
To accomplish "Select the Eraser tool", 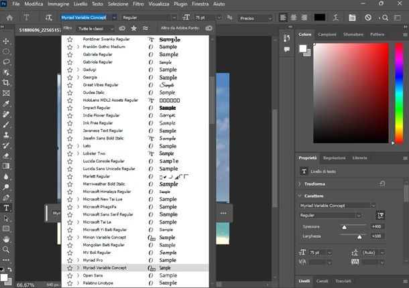I will [6, 155].
